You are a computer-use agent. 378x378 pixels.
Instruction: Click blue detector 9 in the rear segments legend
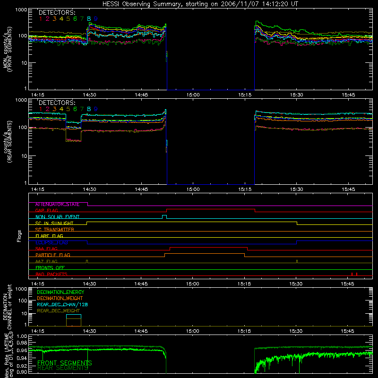tap(96, 109)
